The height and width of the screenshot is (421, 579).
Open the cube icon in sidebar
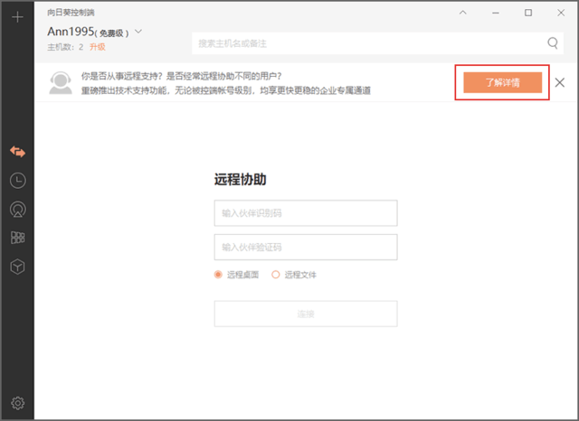coord(17,267)
